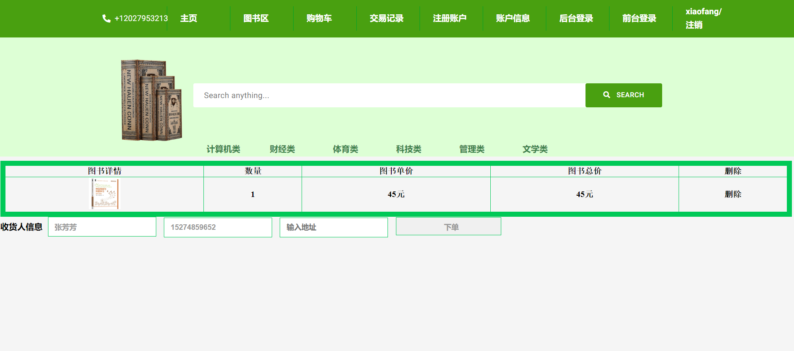Focus the 输入地址 address field
Viewport: 794px width, 351px height.
tap(334, 227)
